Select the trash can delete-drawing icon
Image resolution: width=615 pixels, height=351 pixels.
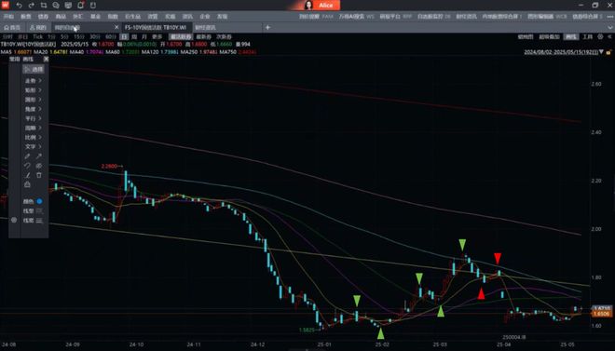(x=39, y=175)
